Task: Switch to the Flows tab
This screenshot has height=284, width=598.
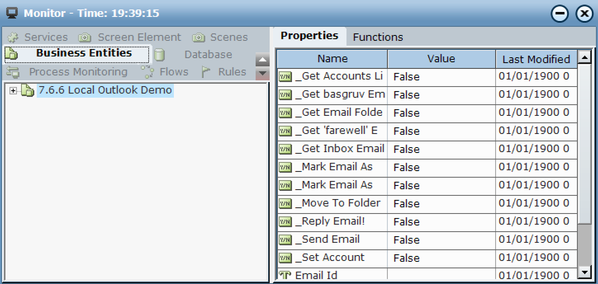Action: pyautogui.click(x=173, y=72)
